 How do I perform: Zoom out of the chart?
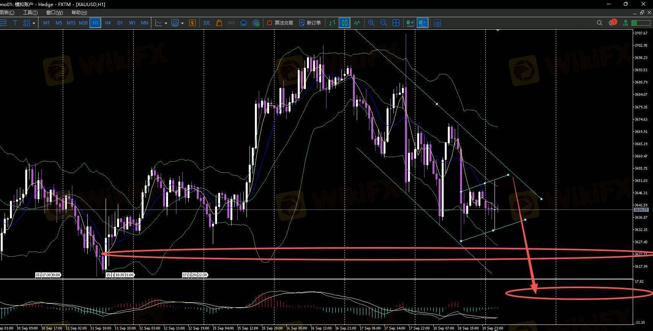tap(383, 23)
